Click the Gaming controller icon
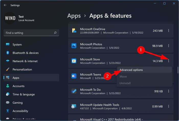 click(x=8, y=102)
